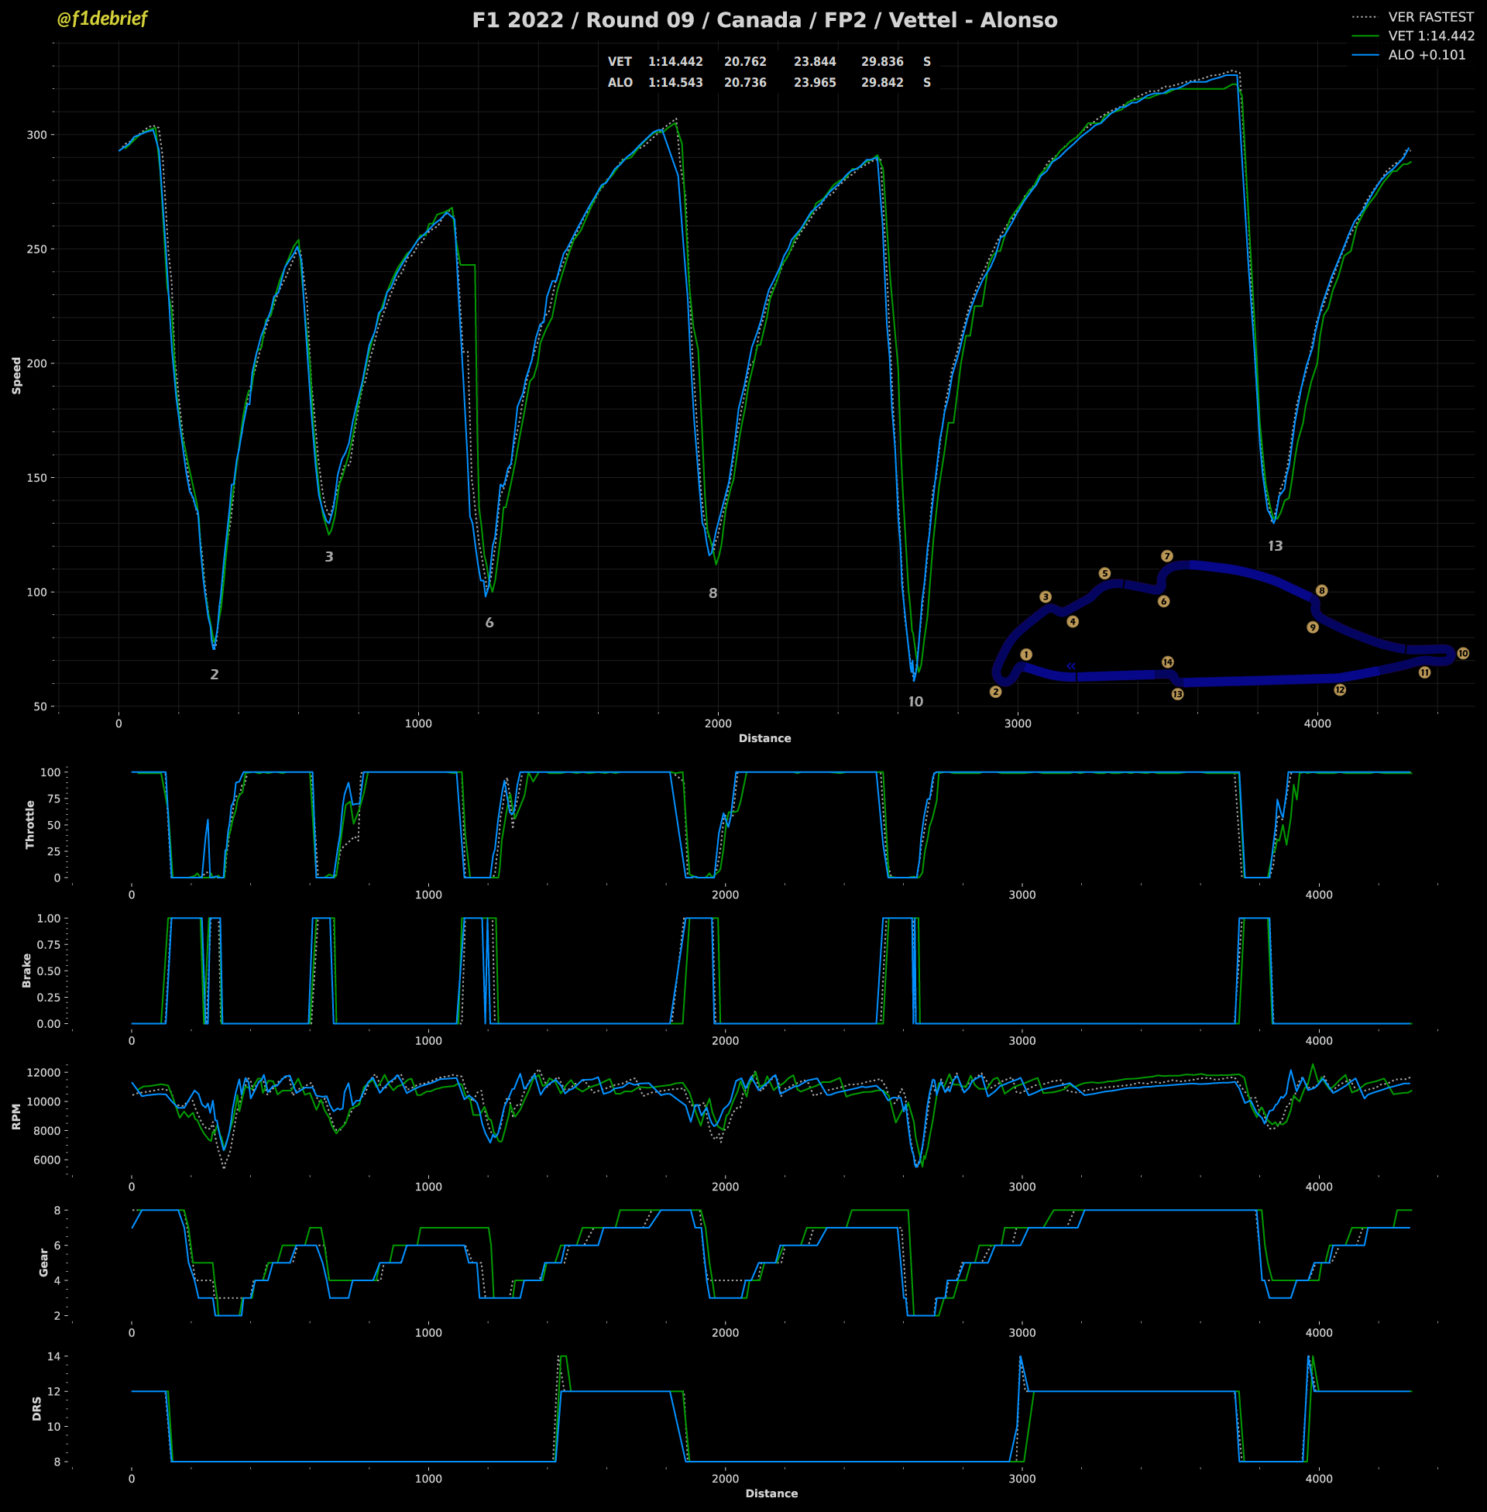Click the "6" tick on the Gear axis

57,1246
